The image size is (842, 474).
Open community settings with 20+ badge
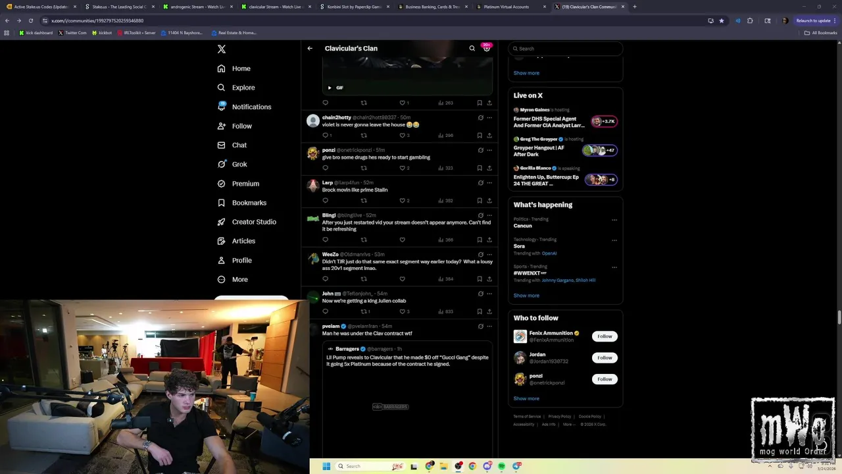coord(487,47)
